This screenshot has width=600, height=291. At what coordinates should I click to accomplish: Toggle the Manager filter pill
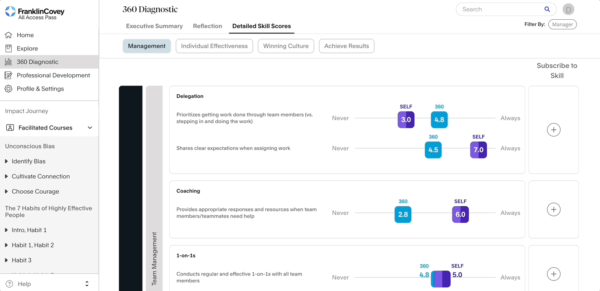click(562, 24)
